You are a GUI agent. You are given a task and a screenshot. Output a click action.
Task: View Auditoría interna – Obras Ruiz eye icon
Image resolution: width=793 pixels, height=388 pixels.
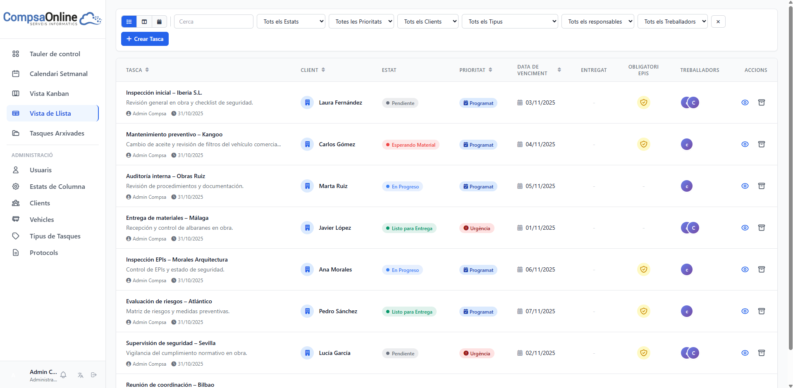pos(745,186)
